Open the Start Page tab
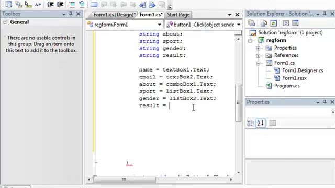 (178, 15)
